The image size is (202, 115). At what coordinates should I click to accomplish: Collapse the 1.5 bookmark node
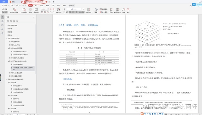point(9,61)
